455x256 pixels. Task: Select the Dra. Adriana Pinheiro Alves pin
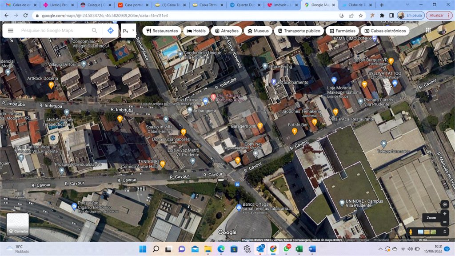coord(213,97)
